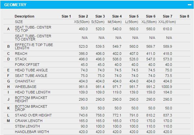Select the XXL(61cm) size cell
This screenshot has height=135, width=194.
167,22
